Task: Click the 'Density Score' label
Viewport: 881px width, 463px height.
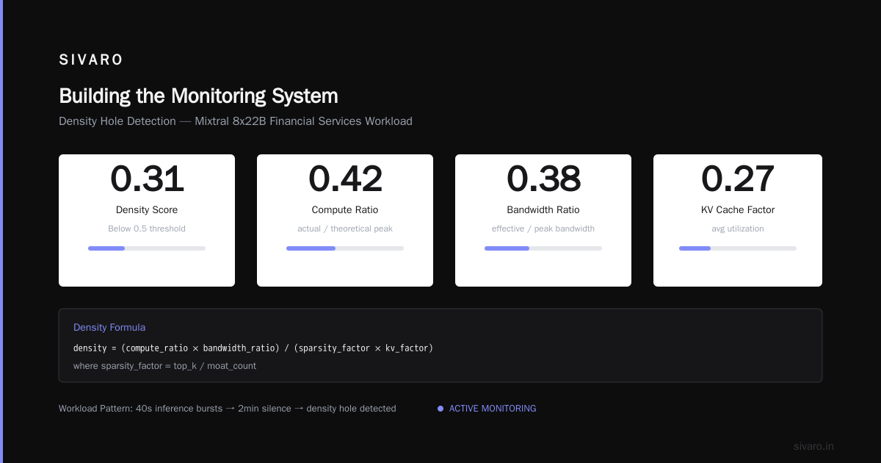Action: click(147, 210)
